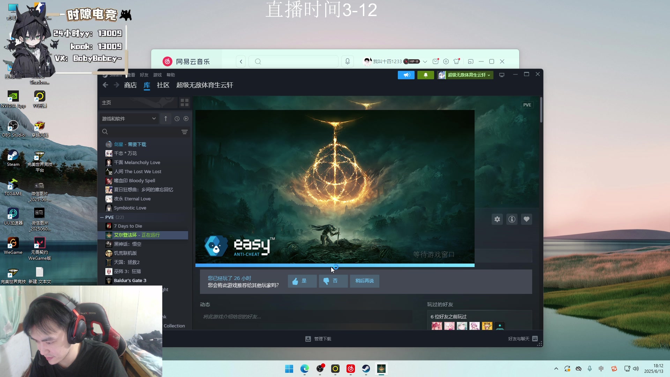The image size is (670, 377).
Task: Open NetEase Music skin shirt icon
Action: [x=456, y=61]
